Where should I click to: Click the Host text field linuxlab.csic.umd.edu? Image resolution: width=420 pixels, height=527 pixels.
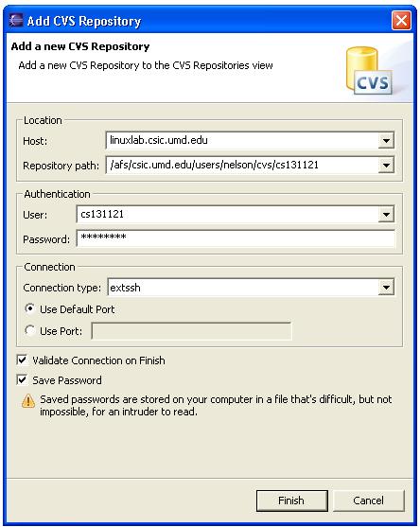coord(242,140)
